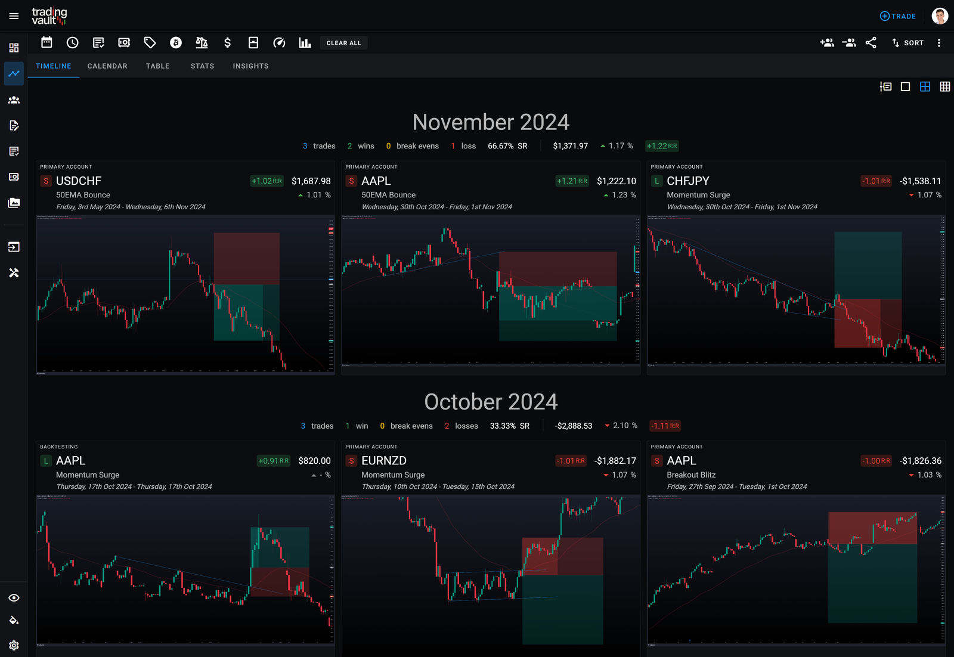Open the share icon in the top toolbar
The width and height of the screenshot is (954, 657).
[871, 42]
